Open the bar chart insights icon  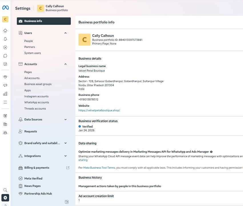click(x=5, y=94)
